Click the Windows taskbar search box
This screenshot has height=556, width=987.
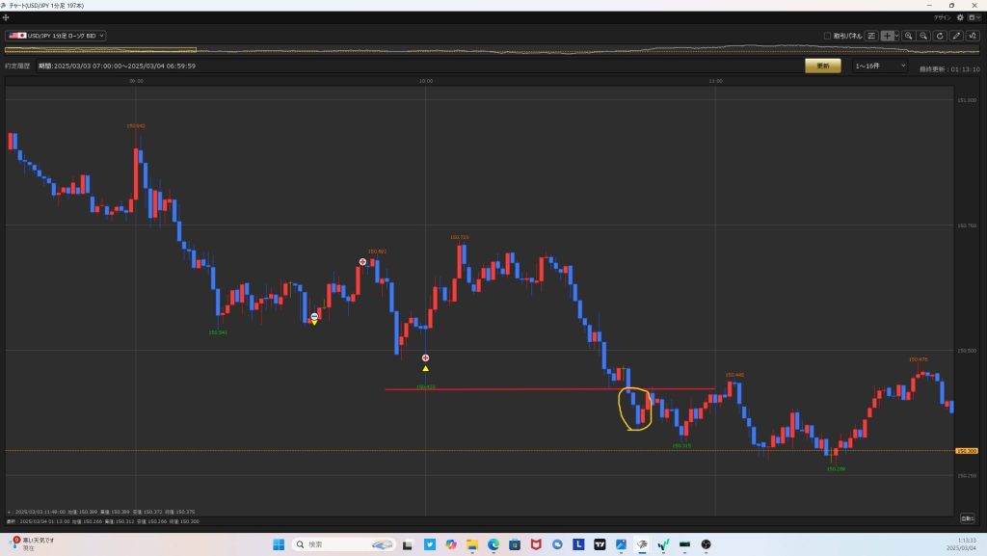[342, 544]
